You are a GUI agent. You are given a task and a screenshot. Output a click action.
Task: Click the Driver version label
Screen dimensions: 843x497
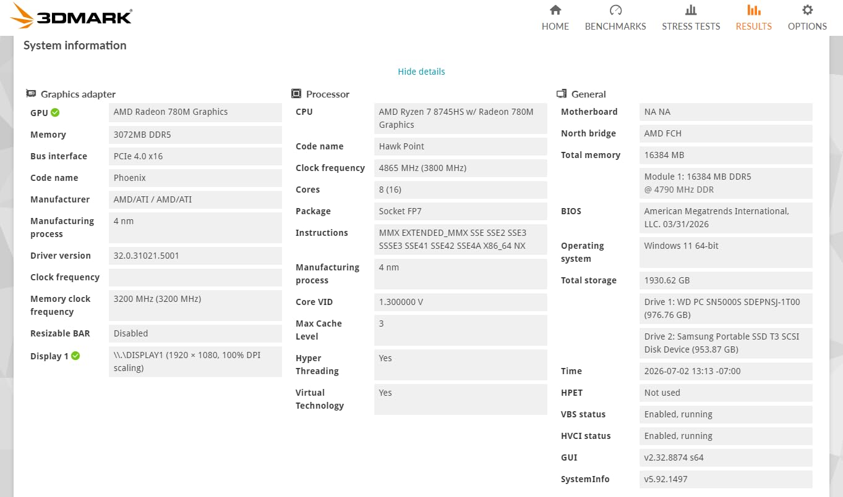61,256
